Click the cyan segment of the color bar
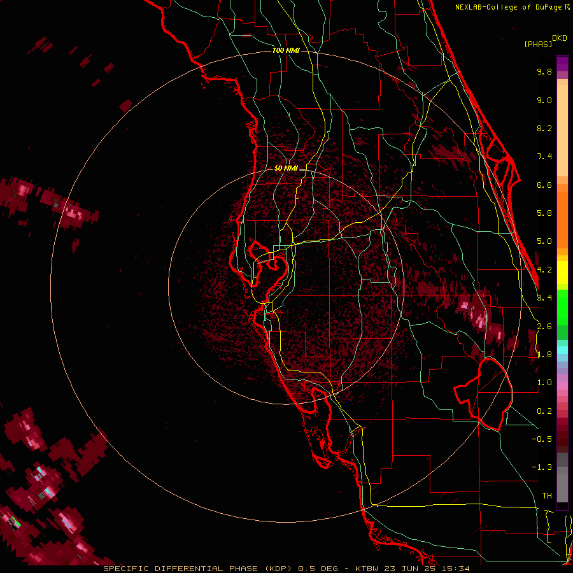The height and width of the screenshot is (573, 573). [562, 350]
